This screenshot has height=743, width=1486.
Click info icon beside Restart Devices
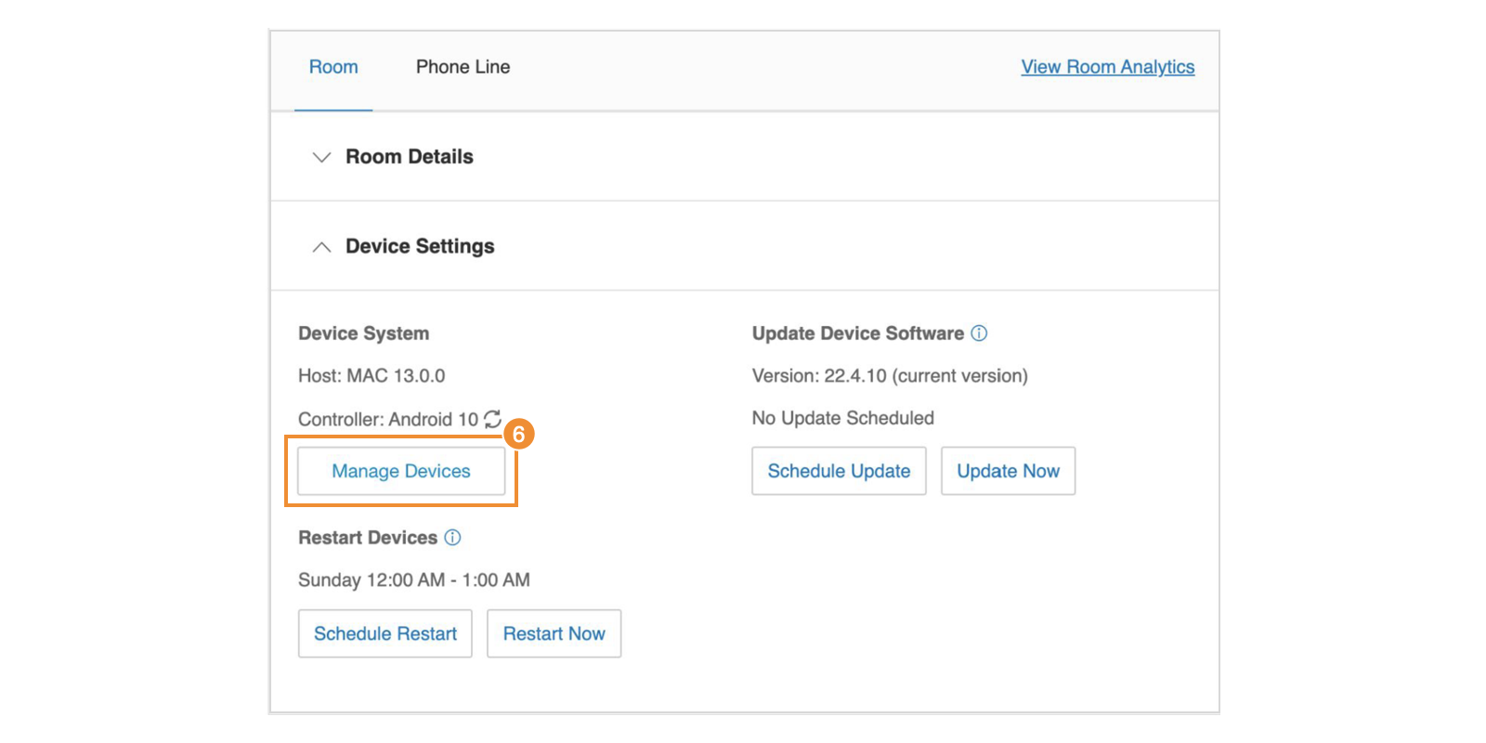pyautogui.click(x=452, y=538)
